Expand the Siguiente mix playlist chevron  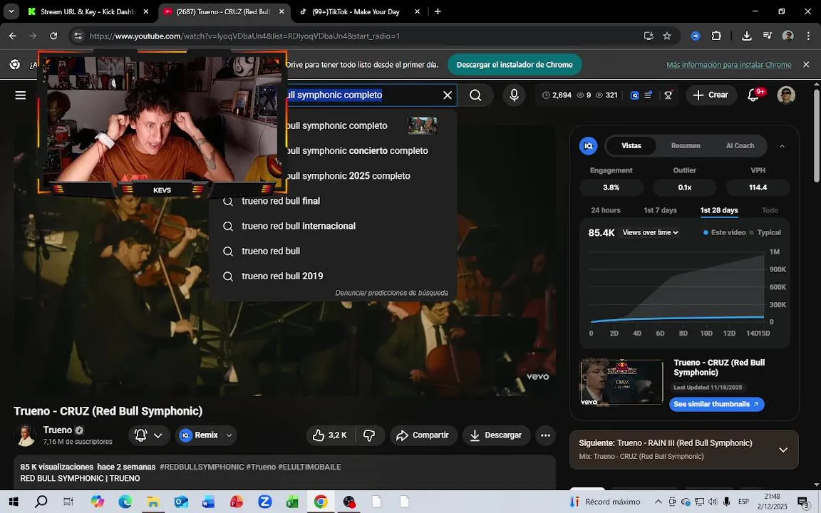783,450
